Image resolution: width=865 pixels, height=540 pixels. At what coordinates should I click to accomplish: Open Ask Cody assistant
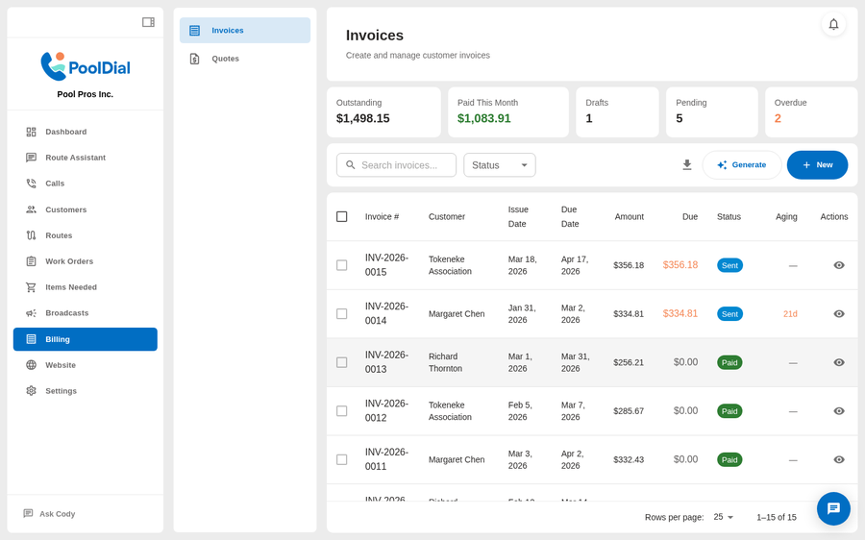(57, 514)
